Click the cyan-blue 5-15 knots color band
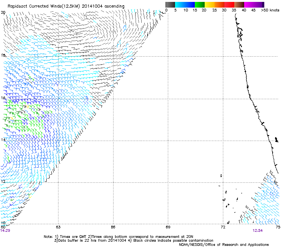Image resolution: width=281 pixels, height=247 pixels. [185, 5]
